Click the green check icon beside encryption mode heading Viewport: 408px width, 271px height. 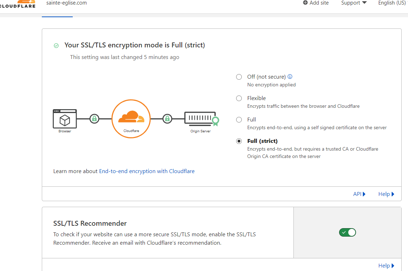point(56,46)
